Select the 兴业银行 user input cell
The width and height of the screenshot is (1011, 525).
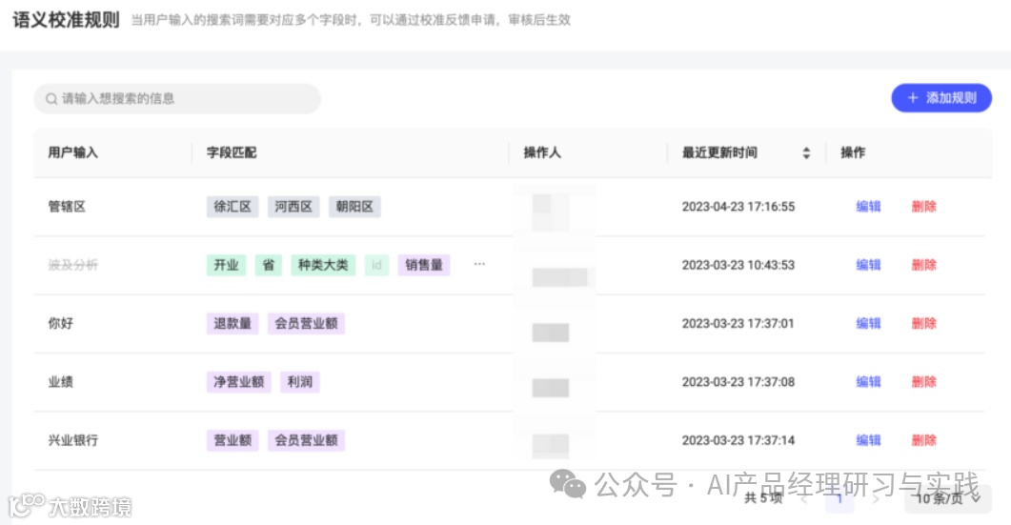[72, 440]
